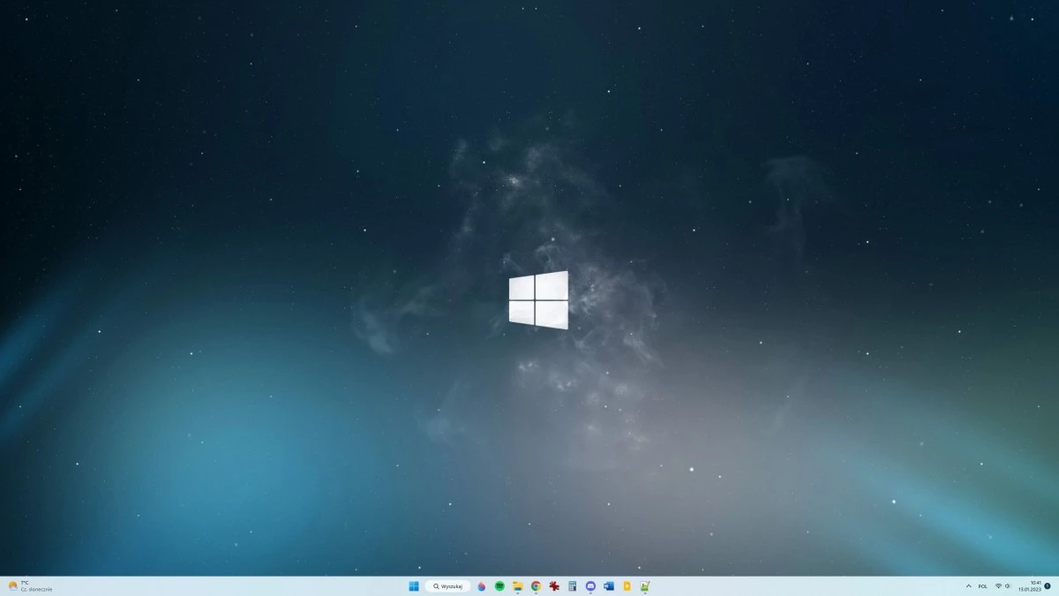1059x596 pixels.
Task: Open the green notes app with pencil icon
Action: pyautogui.click(x=645, y=585)
